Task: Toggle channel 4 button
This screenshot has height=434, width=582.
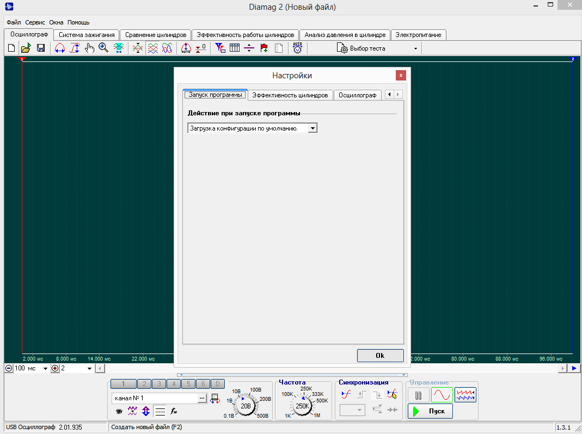Action: [174, 384]
